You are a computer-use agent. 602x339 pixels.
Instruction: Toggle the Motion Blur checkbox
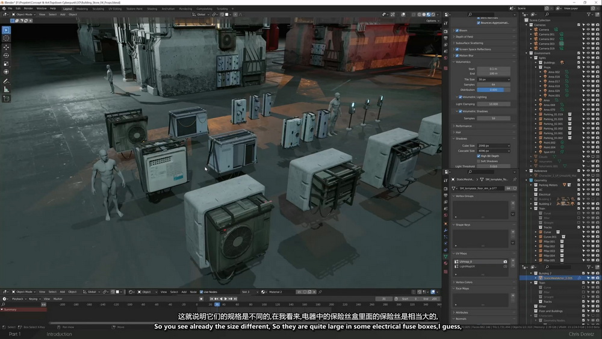[457, 55]
